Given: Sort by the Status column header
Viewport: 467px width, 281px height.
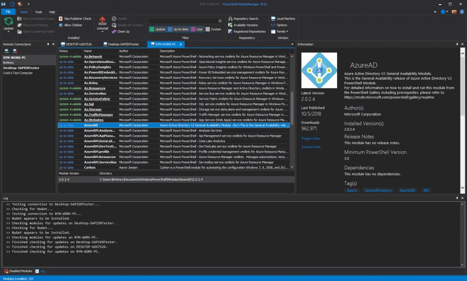Looking at the screenshot, I should (x=70, y=51).
